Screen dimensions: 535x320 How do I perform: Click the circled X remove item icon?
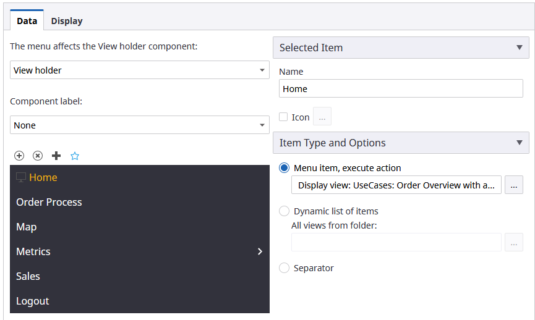point(38,156)
